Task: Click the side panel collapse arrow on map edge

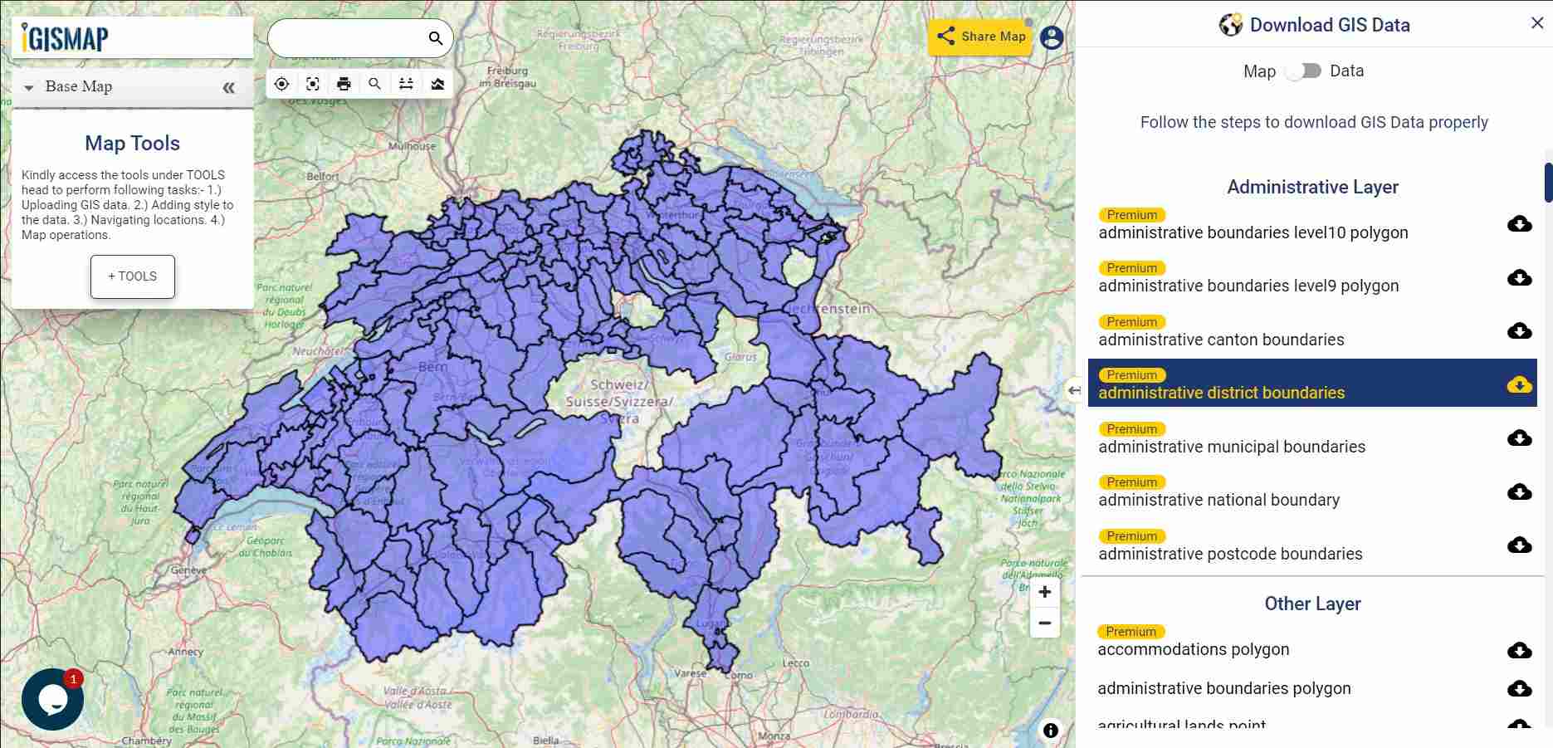Action: (1076, 389)
